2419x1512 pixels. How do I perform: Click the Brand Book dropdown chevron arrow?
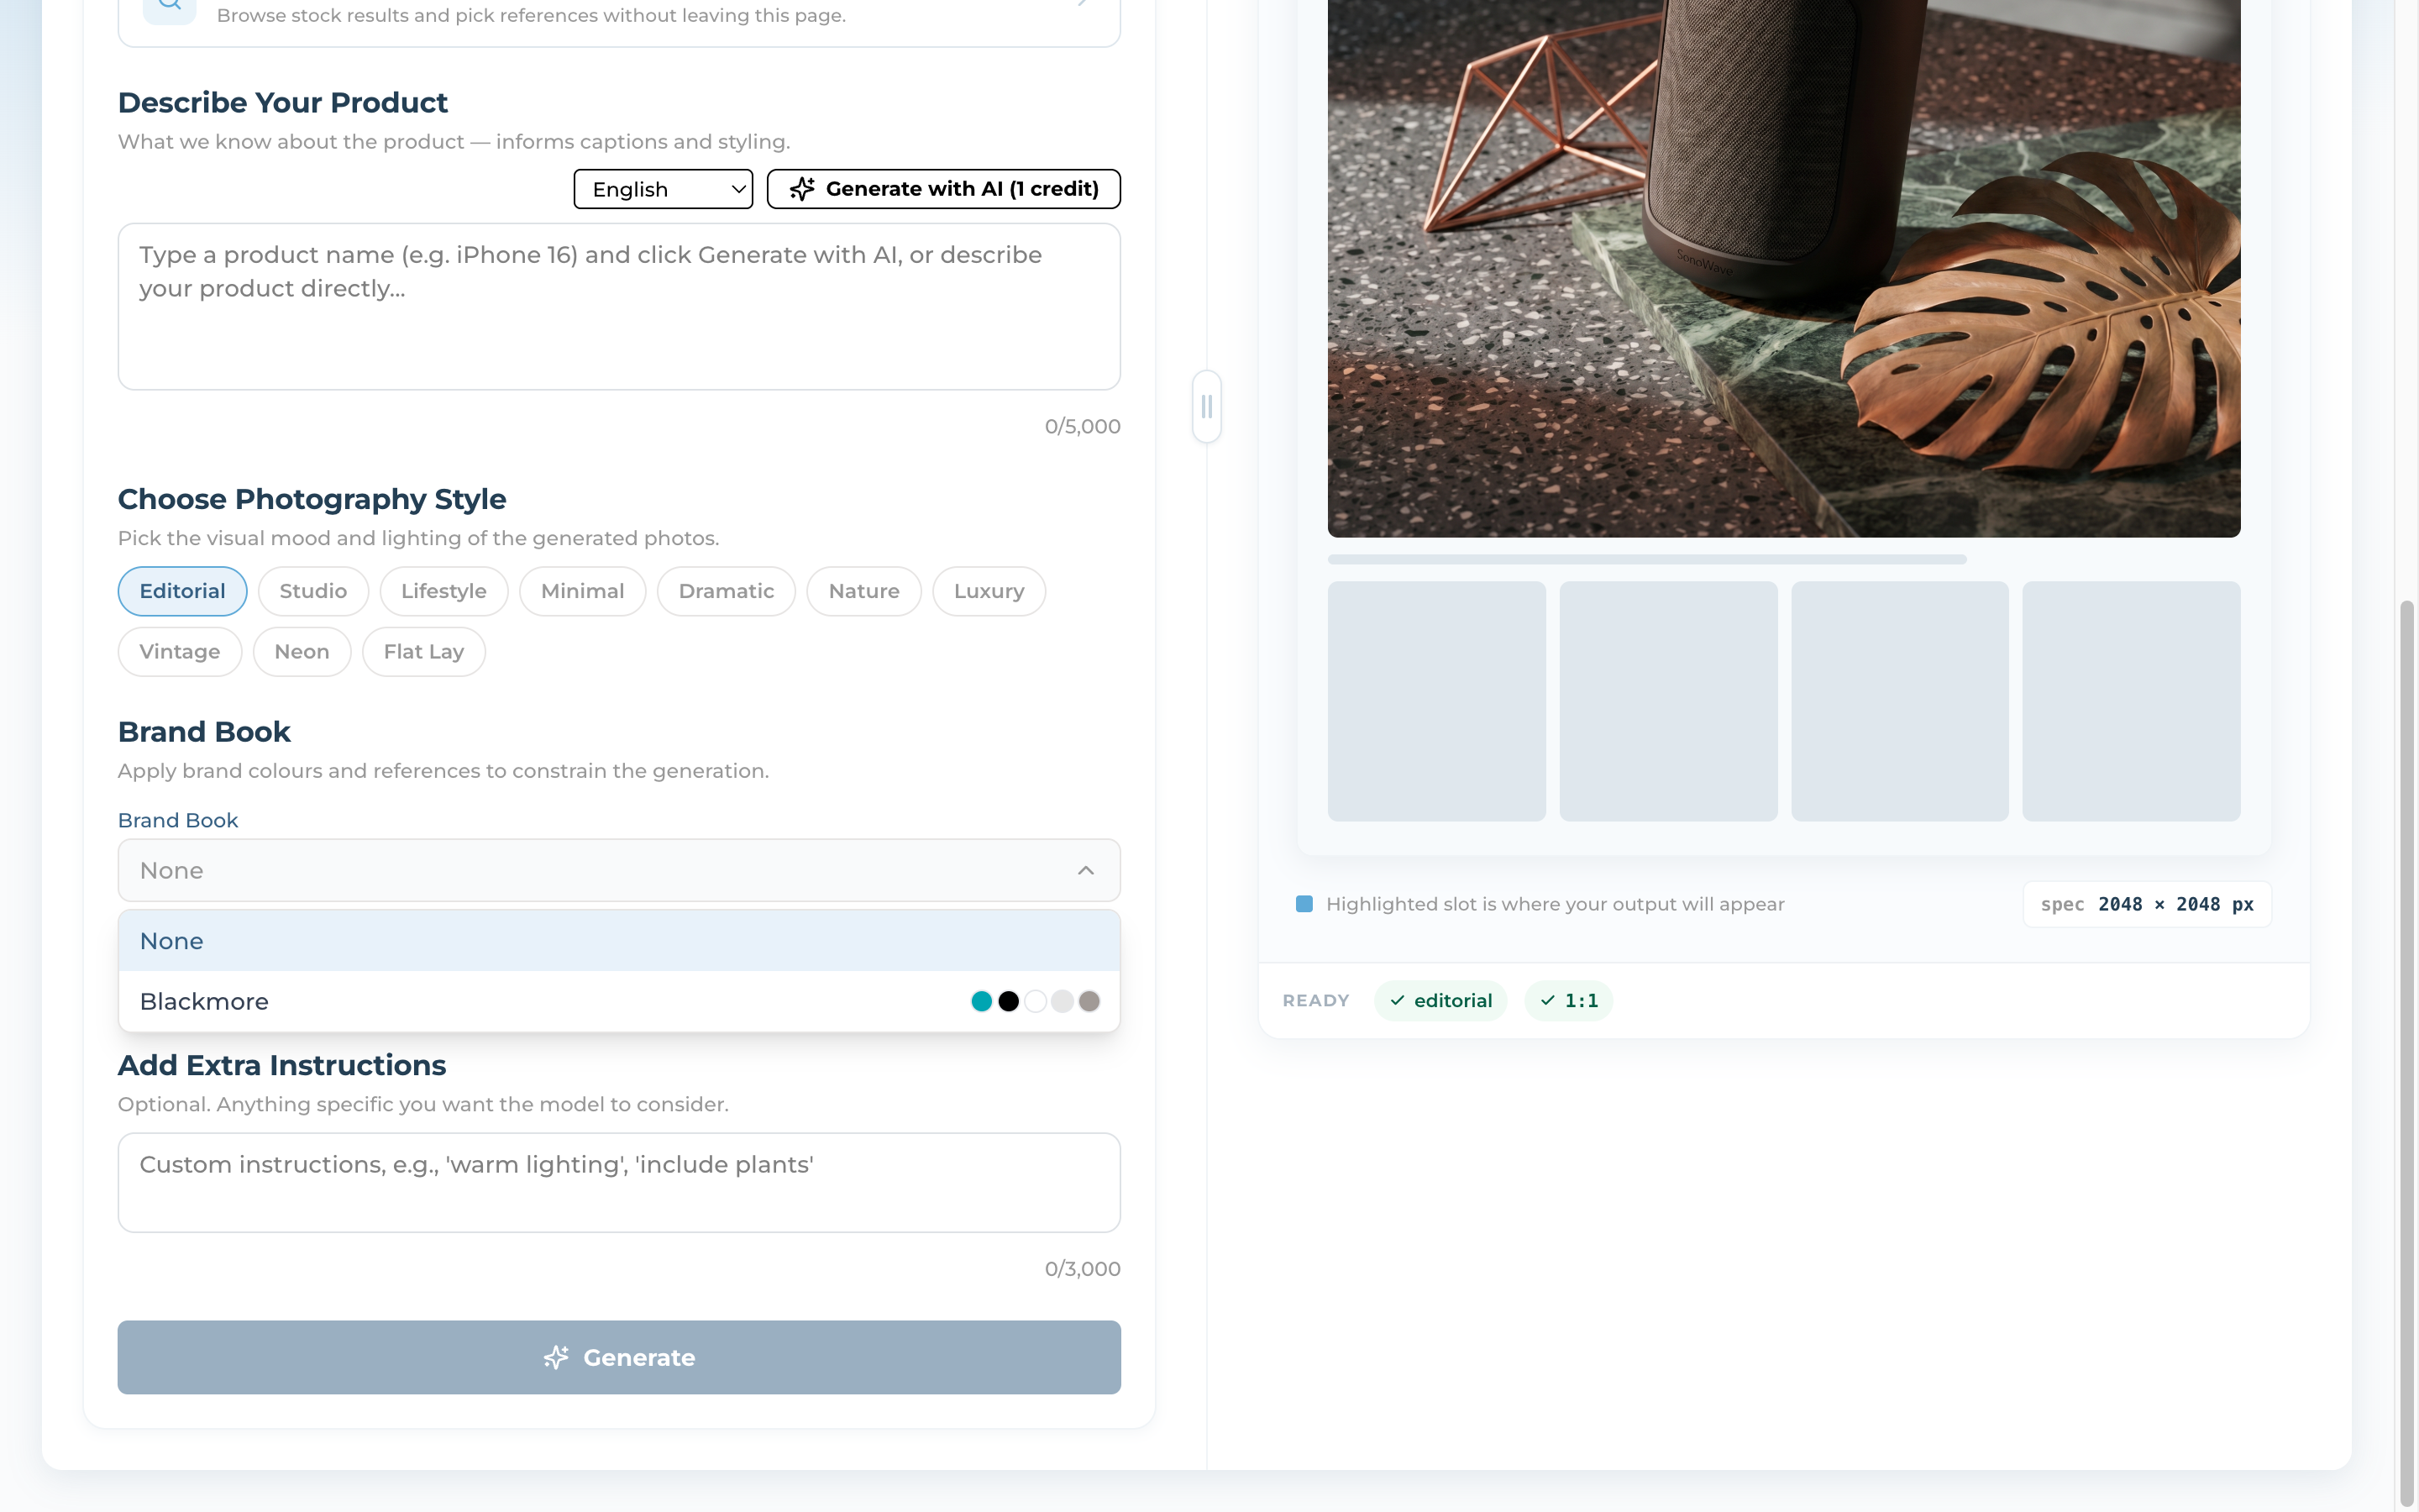pyautogui.click(x=1085, y=870)
